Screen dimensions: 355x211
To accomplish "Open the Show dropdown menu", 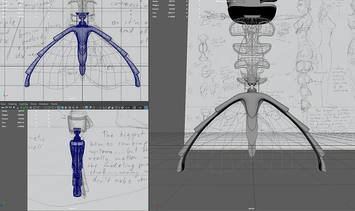I will point(33,104).
